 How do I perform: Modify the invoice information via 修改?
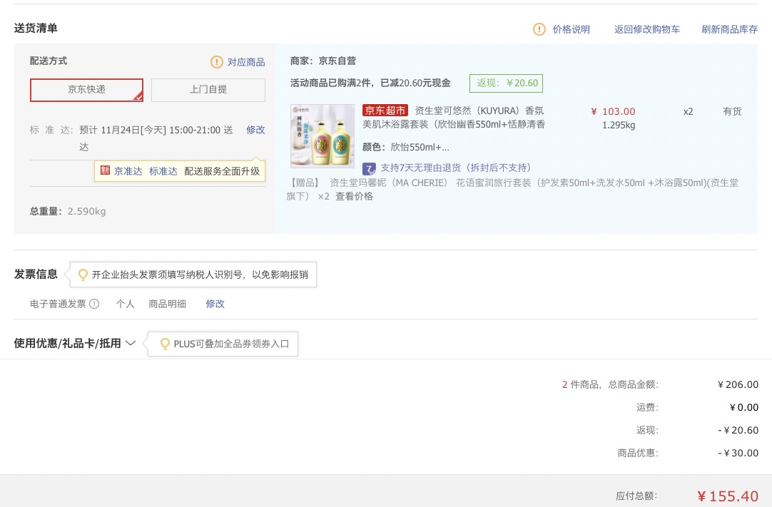coord(215,304)
